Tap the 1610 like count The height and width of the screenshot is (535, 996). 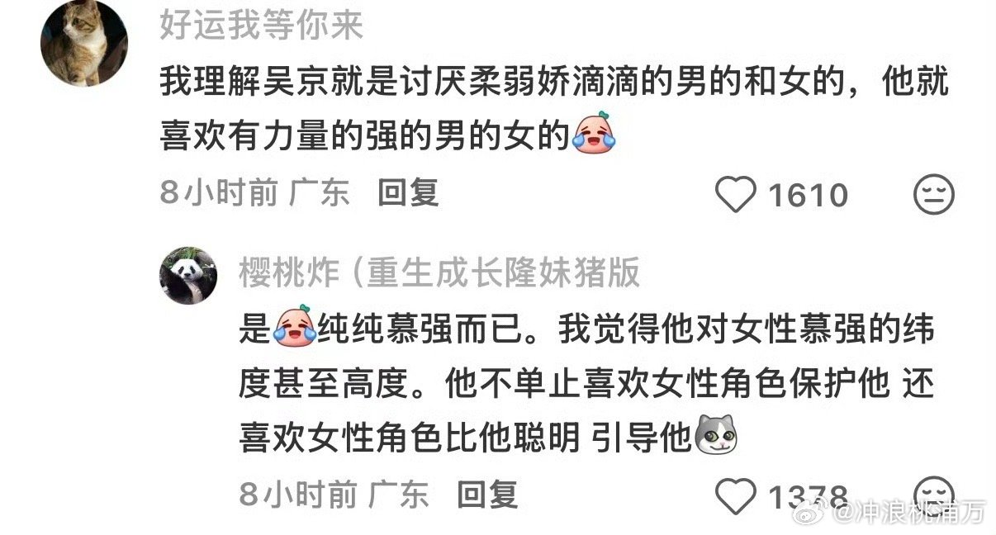808,196
